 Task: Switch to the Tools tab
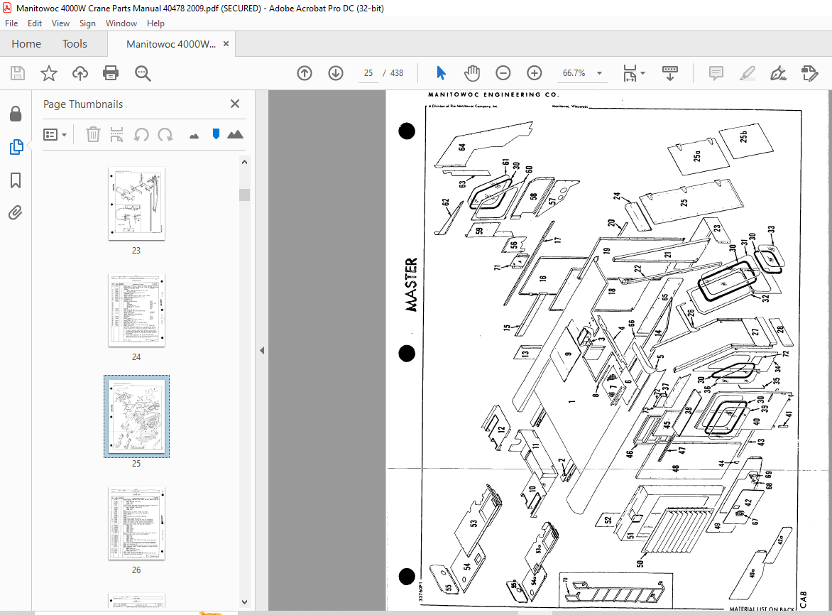[x=75, y=44]
